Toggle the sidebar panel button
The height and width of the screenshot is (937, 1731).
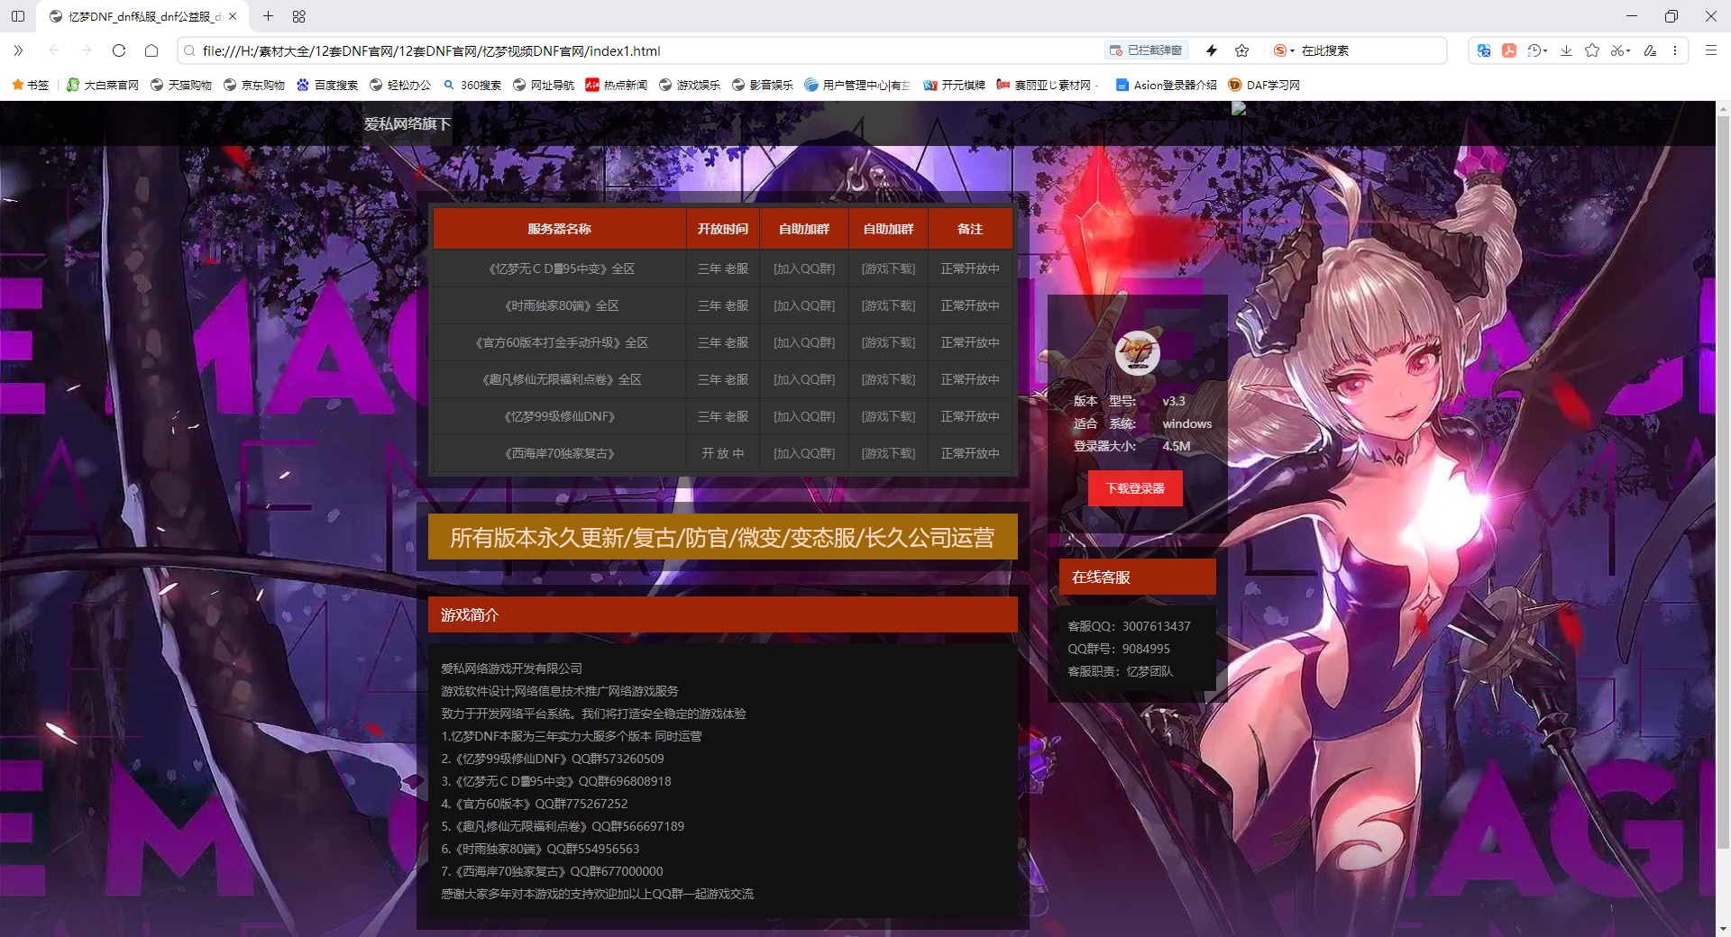[18, 16]
